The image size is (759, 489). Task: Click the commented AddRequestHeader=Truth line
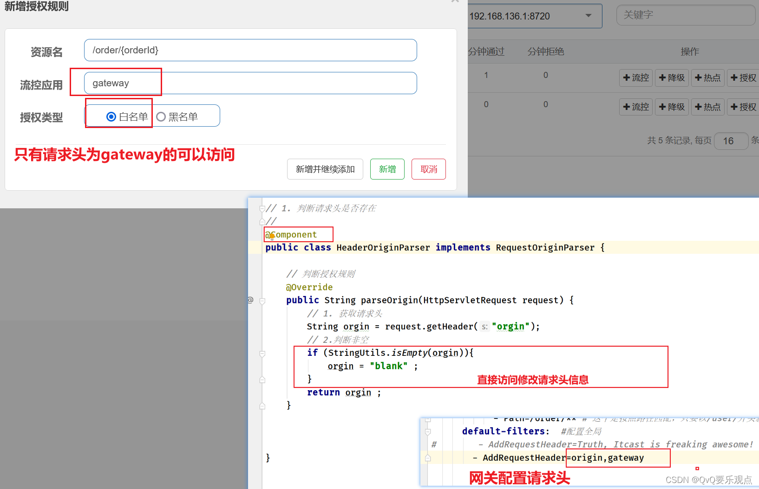pyautogui.click(x=616, y=444)
